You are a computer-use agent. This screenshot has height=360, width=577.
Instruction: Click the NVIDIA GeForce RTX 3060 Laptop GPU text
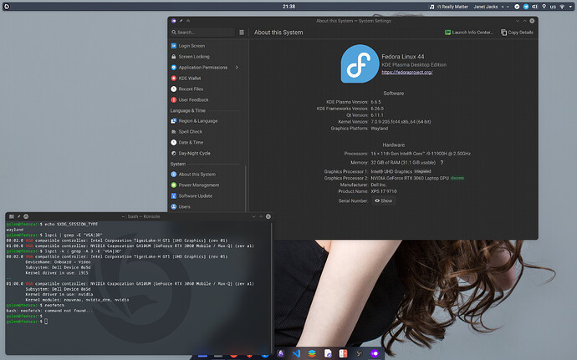point(410,178)
